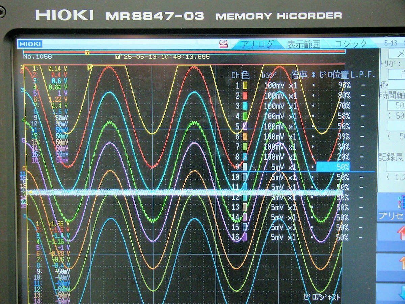Select channel 14 magnification x1
This screenshot has height=304, width=405.
click(293, 217)
